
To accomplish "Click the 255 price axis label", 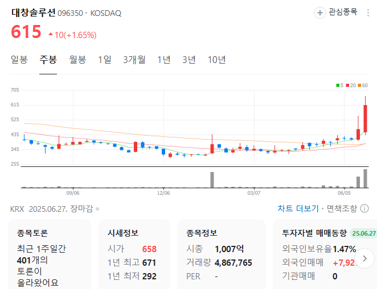I will point(15,164).
